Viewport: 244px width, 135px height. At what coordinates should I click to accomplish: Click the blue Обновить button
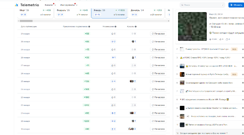[236, 5]
